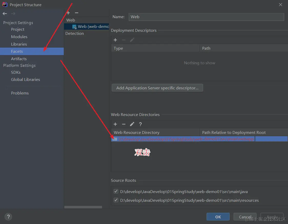
Task: Open dialog help with the bottom-left question button
Action: pos(8,217)
